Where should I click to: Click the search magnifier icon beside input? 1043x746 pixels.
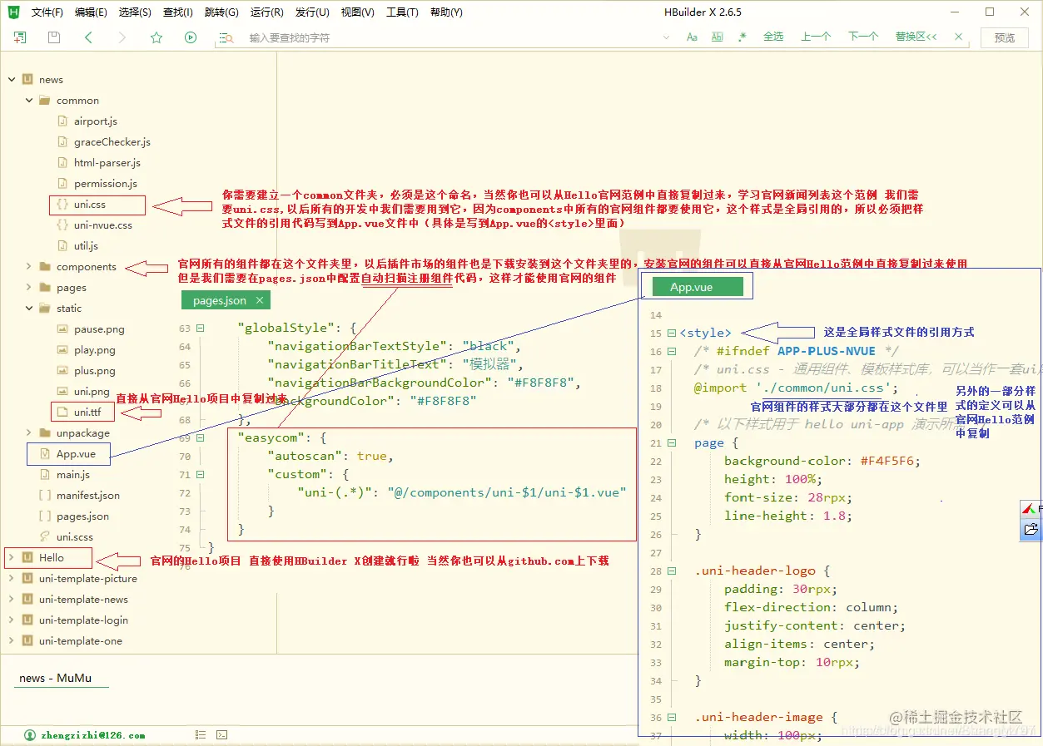(x=226, y=38)
